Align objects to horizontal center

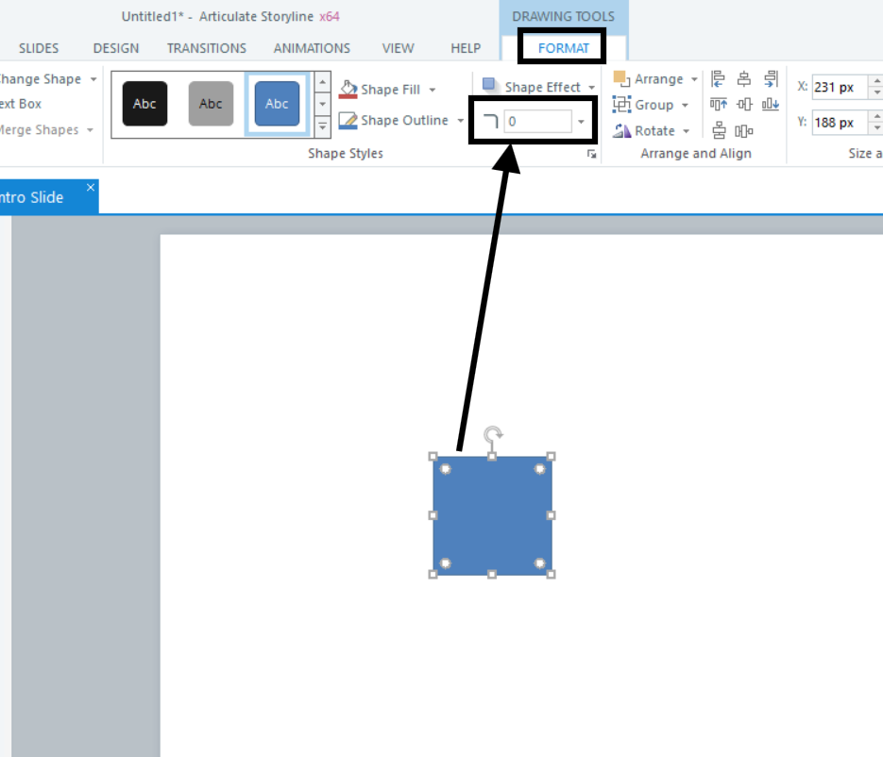pyautogui.click(x=744, y=78)
